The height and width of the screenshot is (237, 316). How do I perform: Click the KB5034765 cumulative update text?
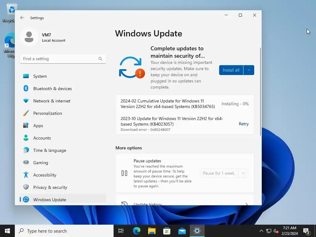pos(168,104)
